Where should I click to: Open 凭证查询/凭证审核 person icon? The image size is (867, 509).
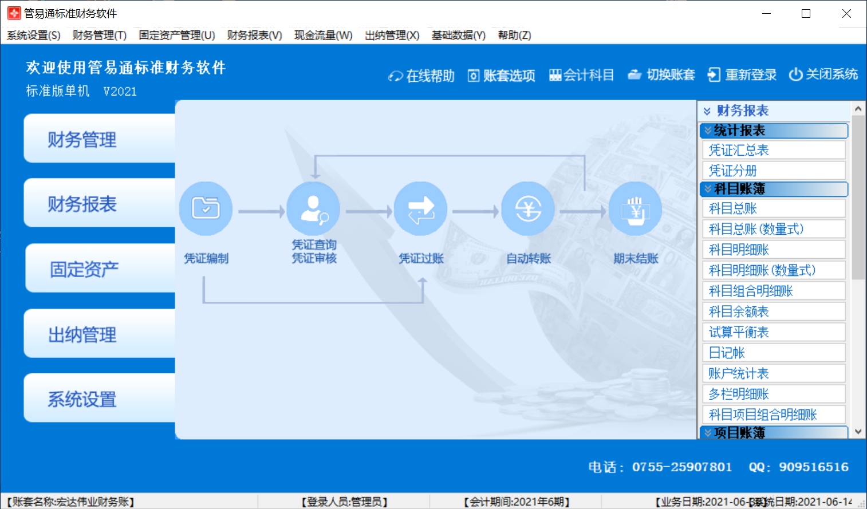click(313, 208)
